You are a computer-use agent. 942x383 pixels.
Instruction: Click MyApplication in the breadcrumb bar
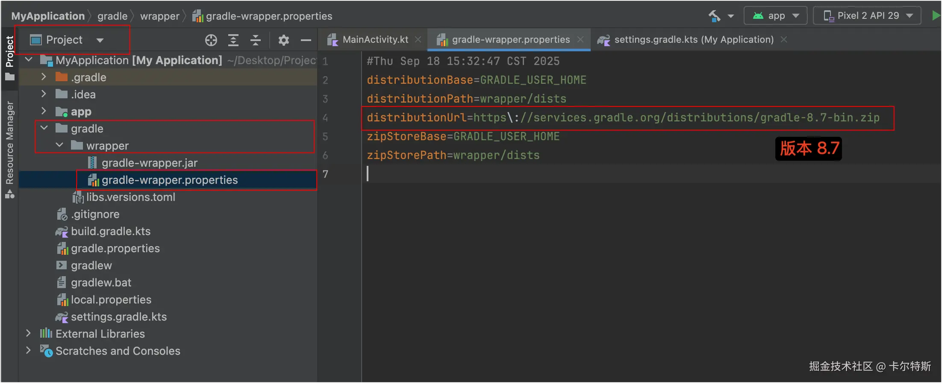48,16
